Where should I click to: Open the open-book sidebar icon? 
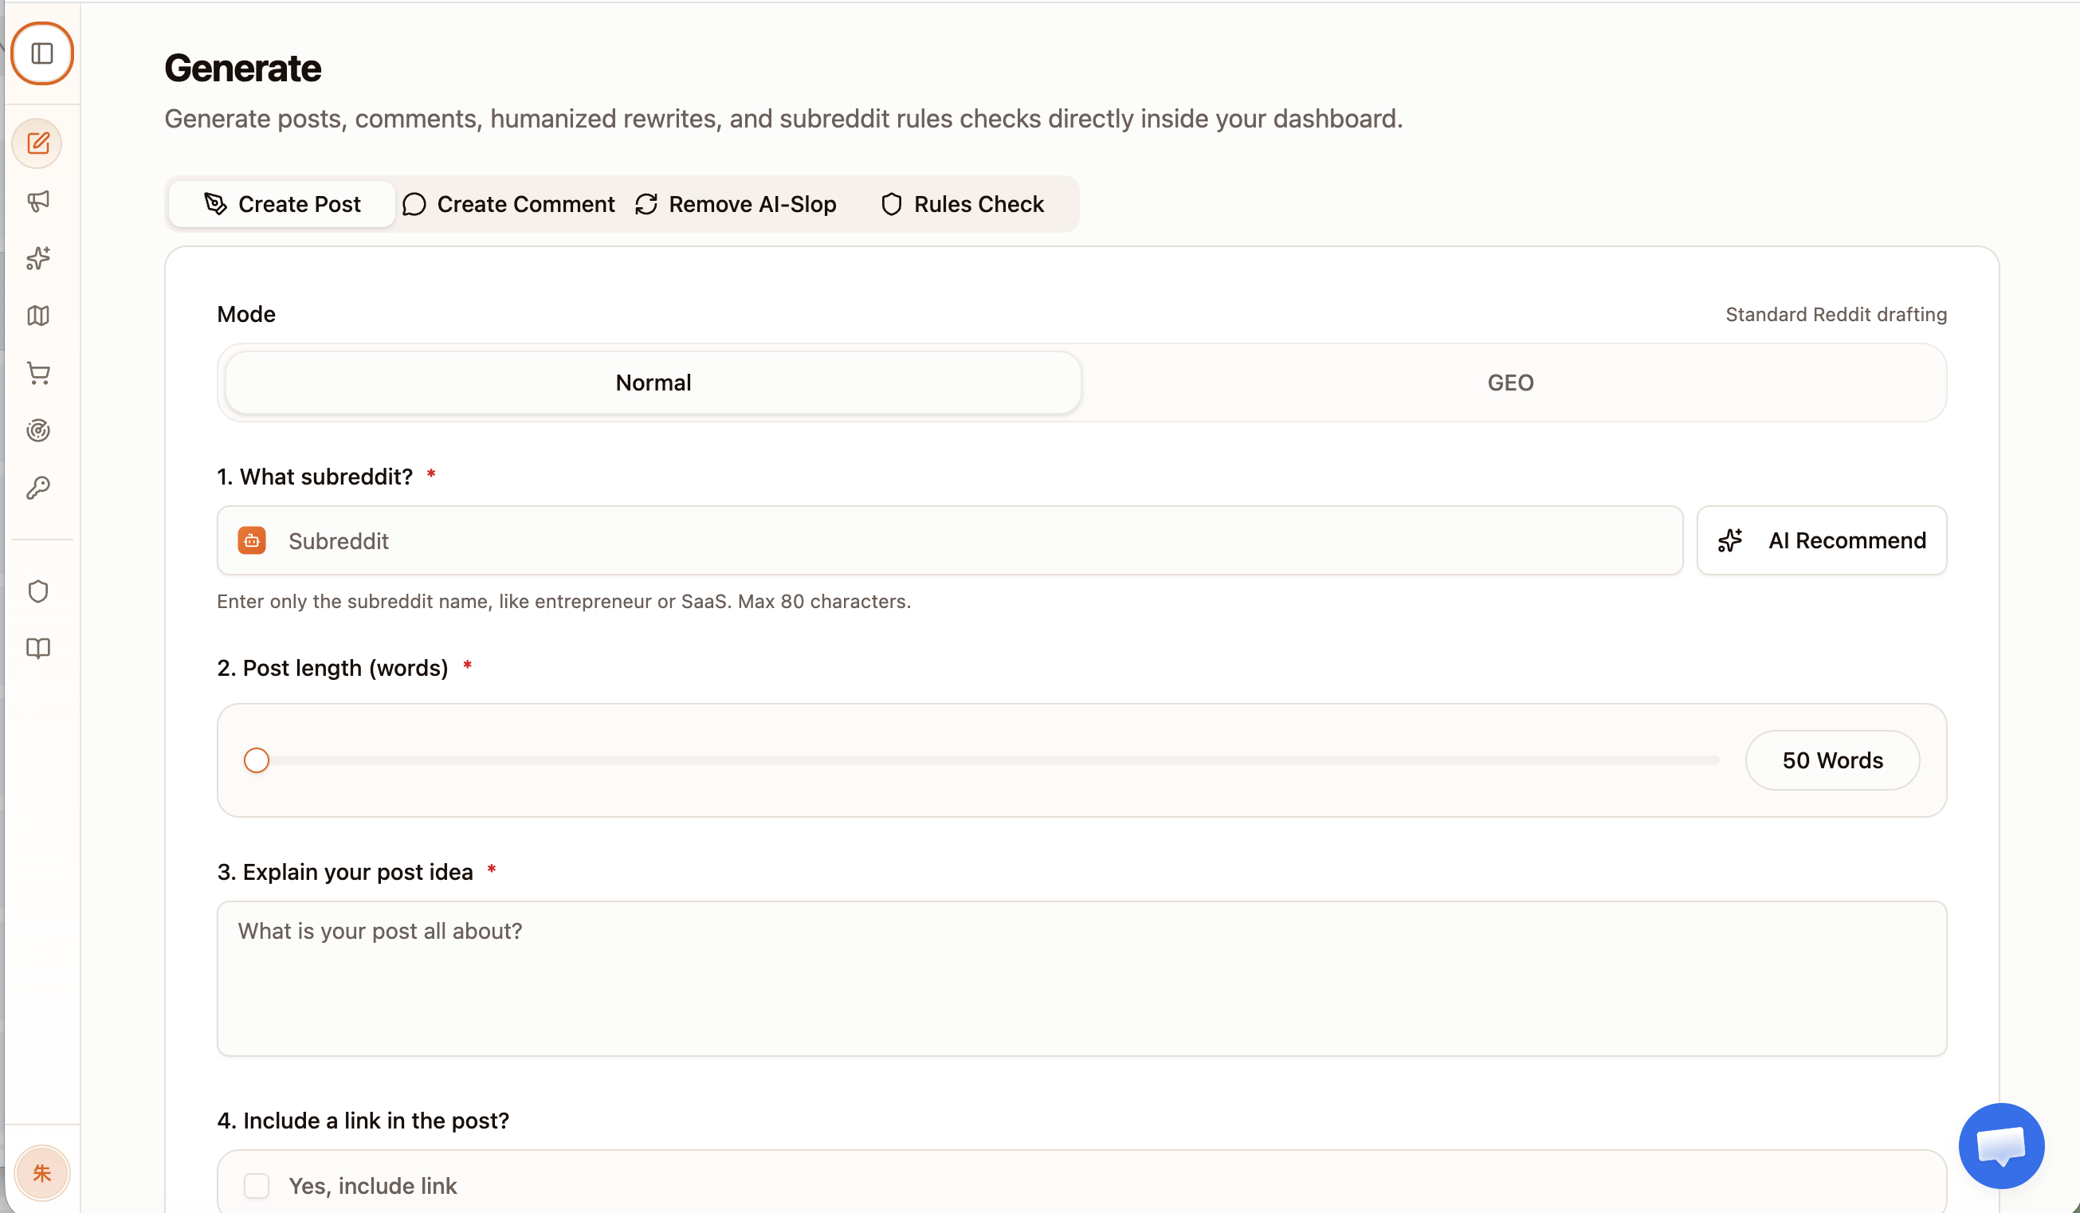click(x=38, y=649)
